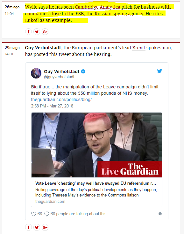
Task: Share the 14:01 post on Twitter
Action: (x=37, y=227)
